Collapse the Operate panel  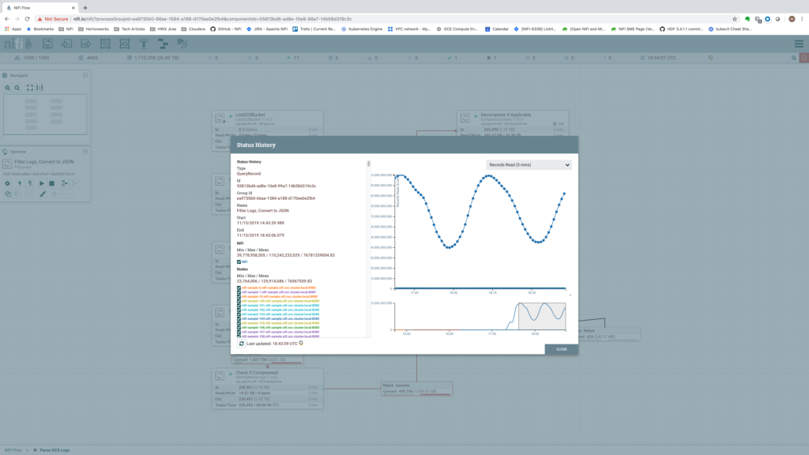point(85,151)
